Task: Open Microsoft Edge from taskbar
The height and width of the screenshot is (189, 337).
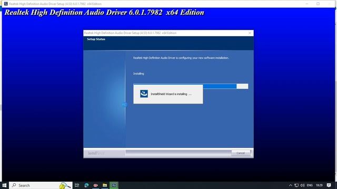Action: 86,185
